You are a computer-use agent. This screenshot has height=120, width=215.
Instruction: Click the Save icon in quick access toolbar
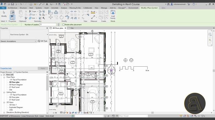pyautogui.click(x=12, y=4)
